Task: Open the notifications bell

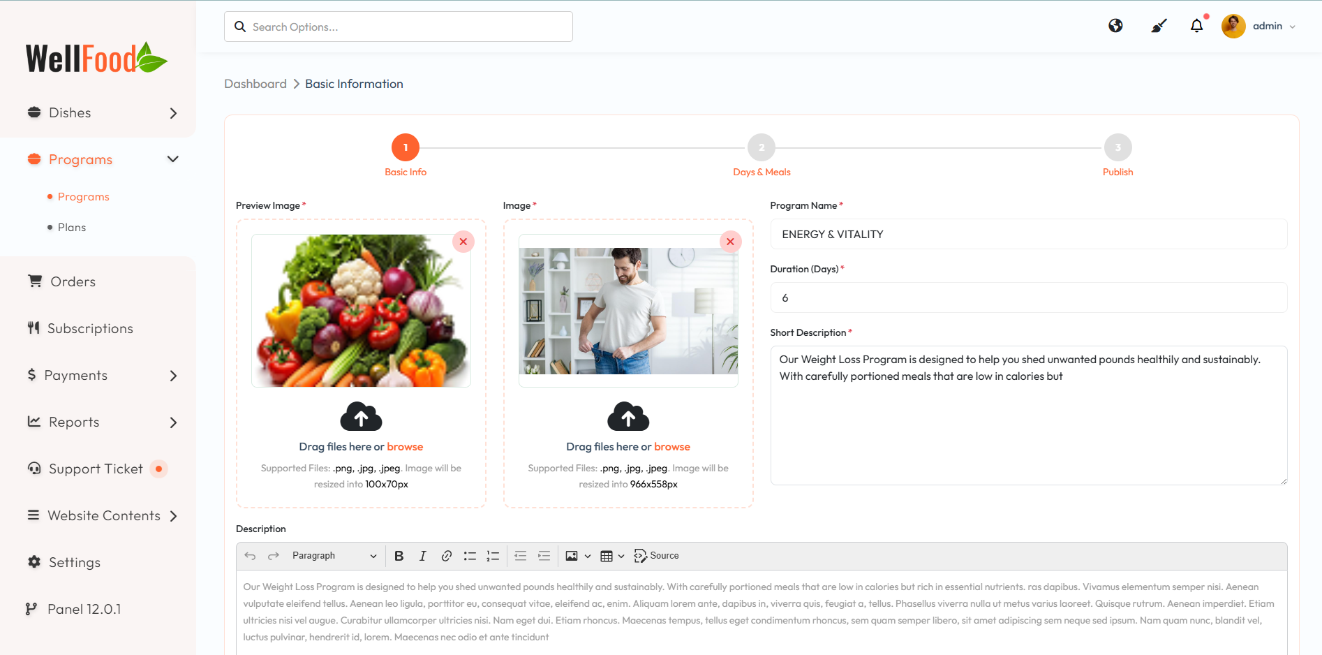Action: coord(1196,26)
